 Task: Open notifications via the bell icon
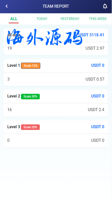click(x=105, y=6)
